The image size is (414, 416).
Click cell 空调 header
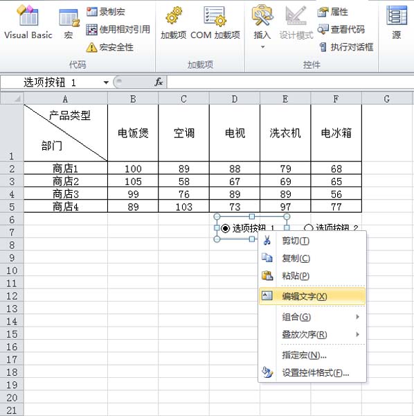click(x=184, y=132)
